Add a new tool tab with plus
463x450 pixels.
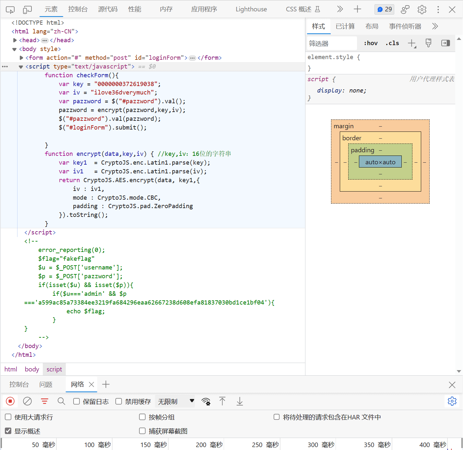tap(357, 9)
